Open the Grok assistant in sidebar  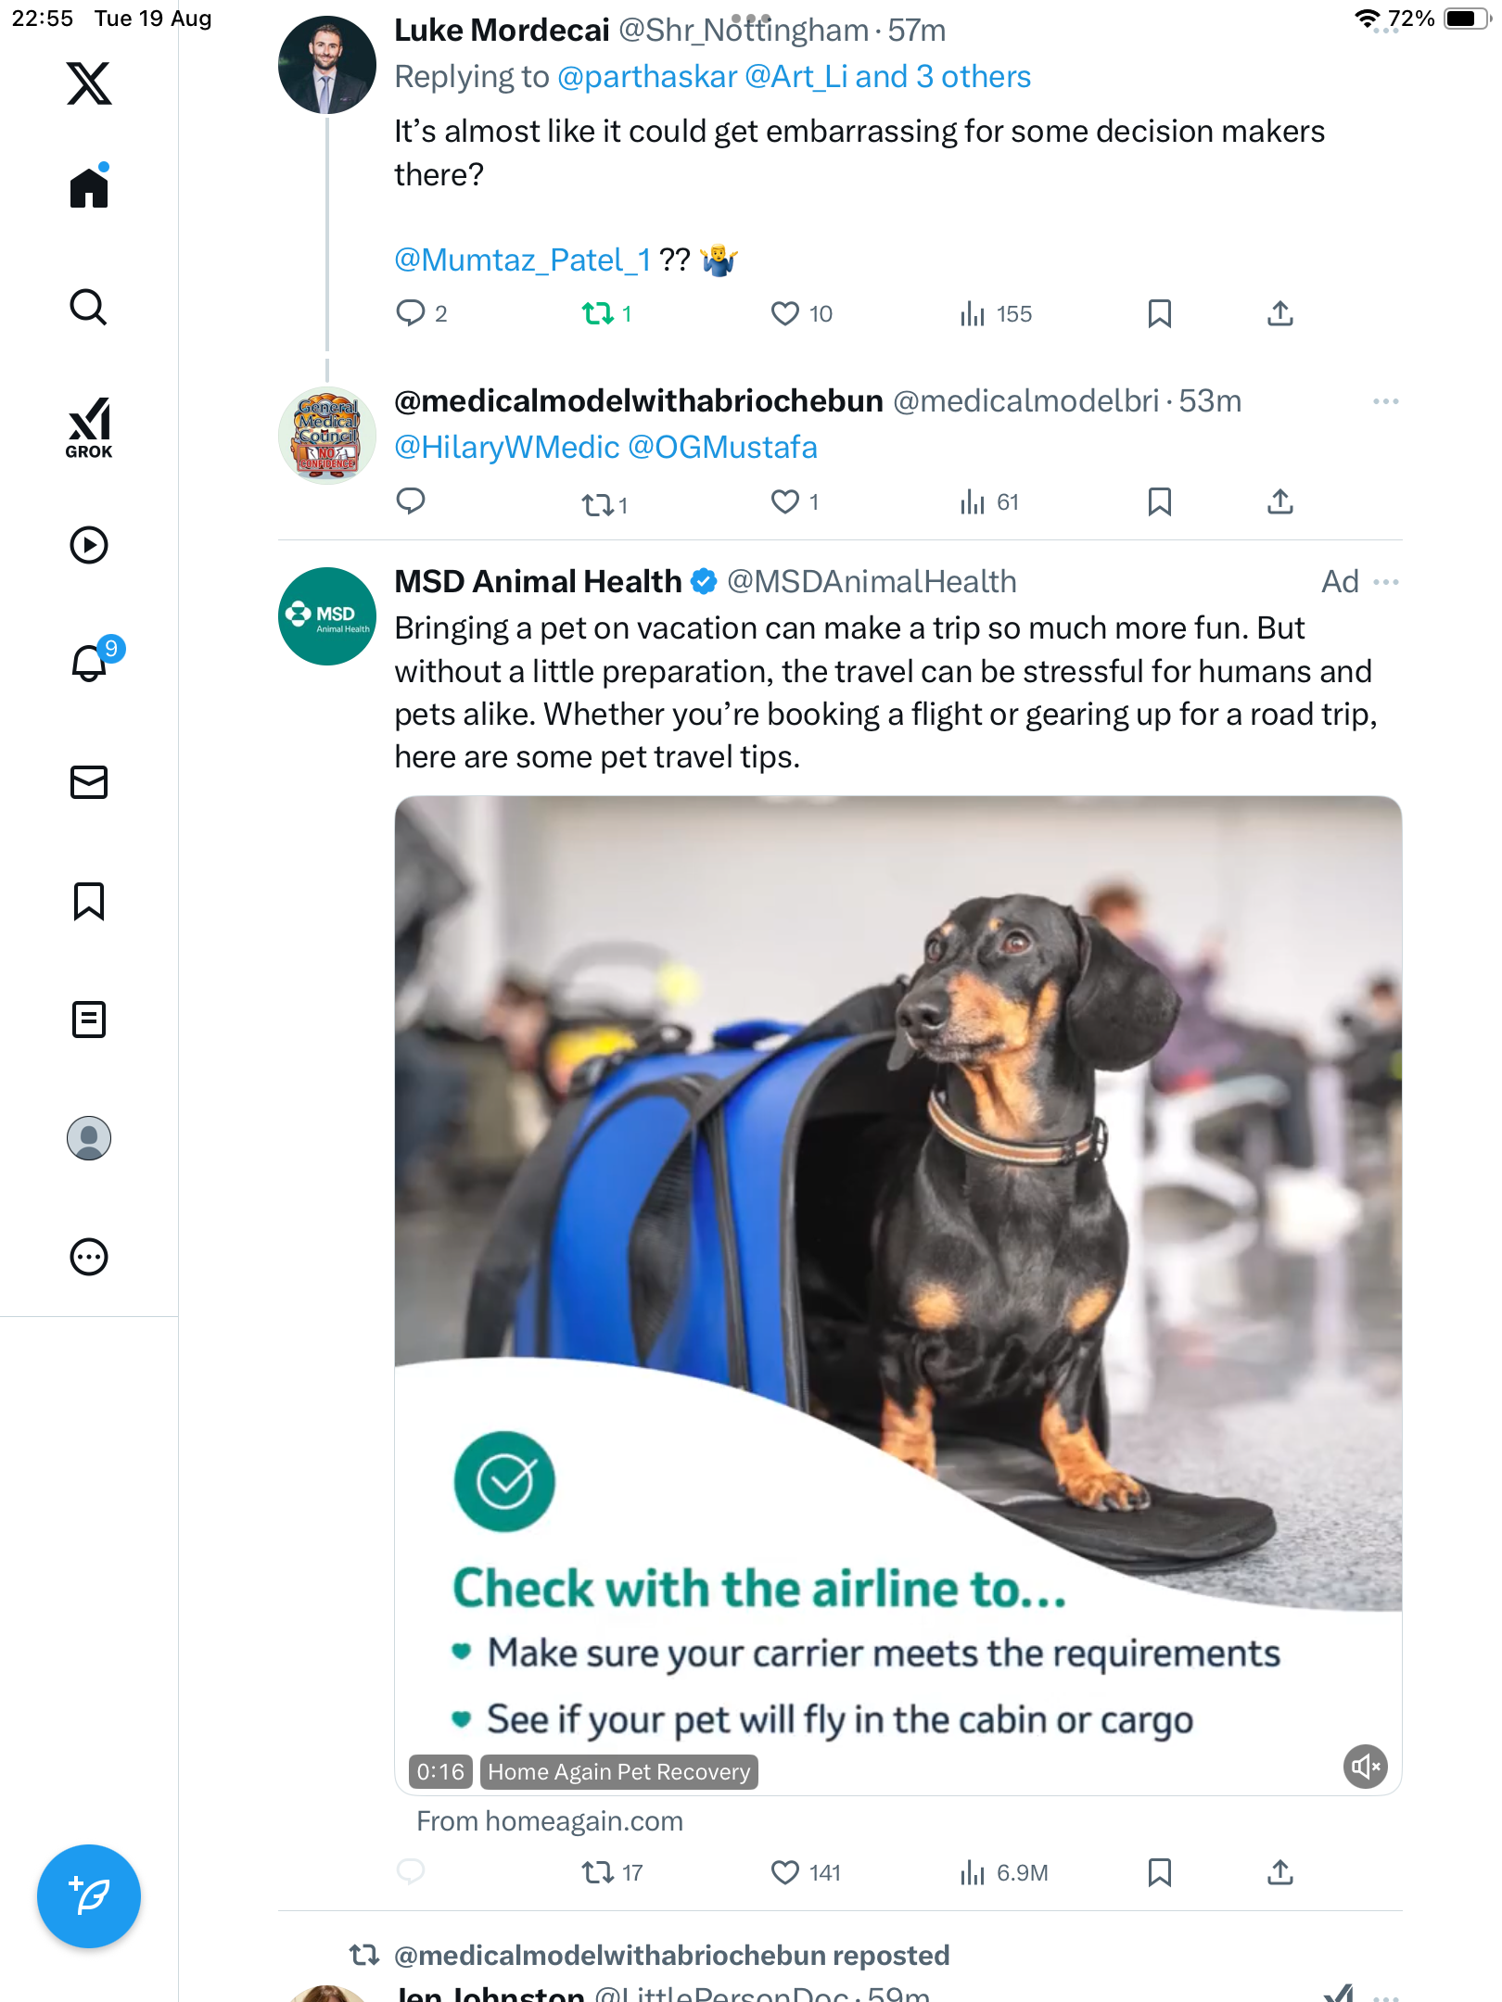[x=89, y=428]
